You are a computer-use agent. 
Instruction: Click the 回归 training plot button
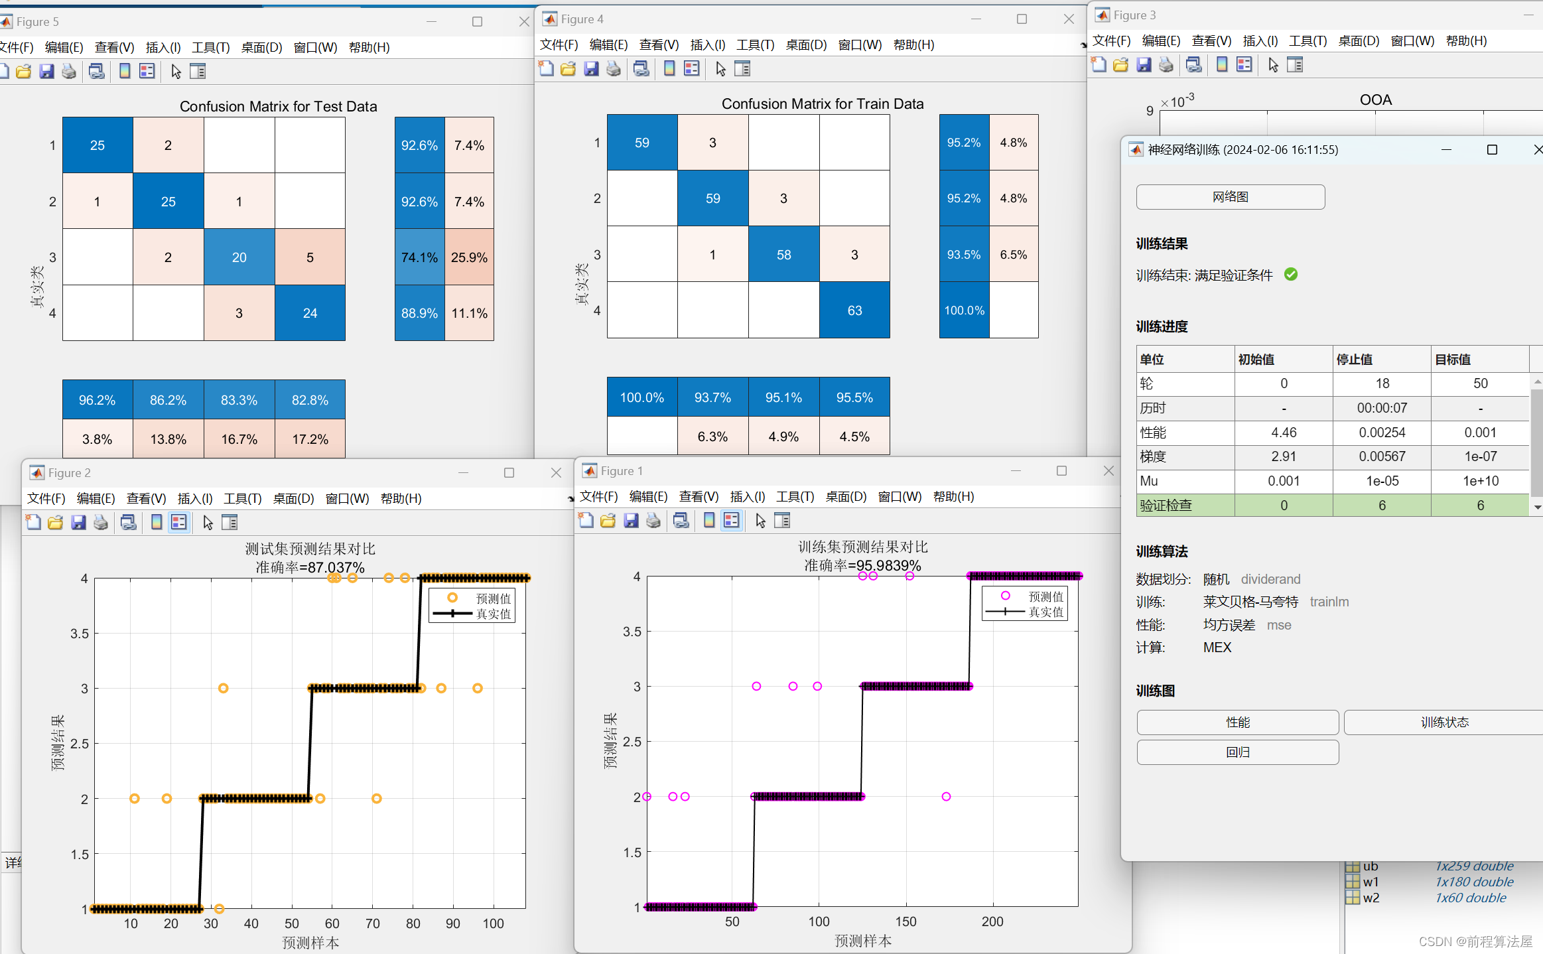(x=1237, y=752)
